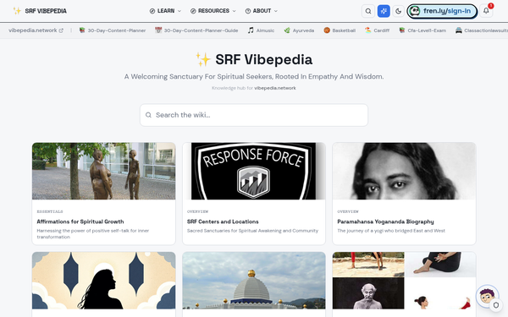The width and height of the screenshot is (508, 317).
Task: Click the music note icon for Aimusic
Action: coord(251,30)
